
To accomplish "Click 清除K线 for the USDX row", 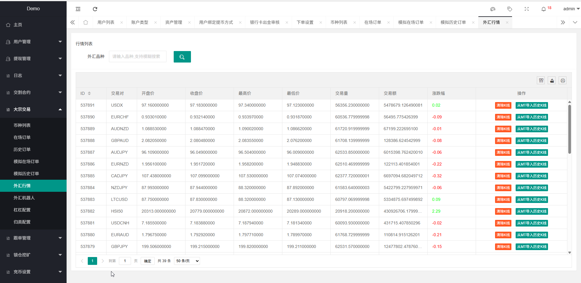I will click(503, 105).
